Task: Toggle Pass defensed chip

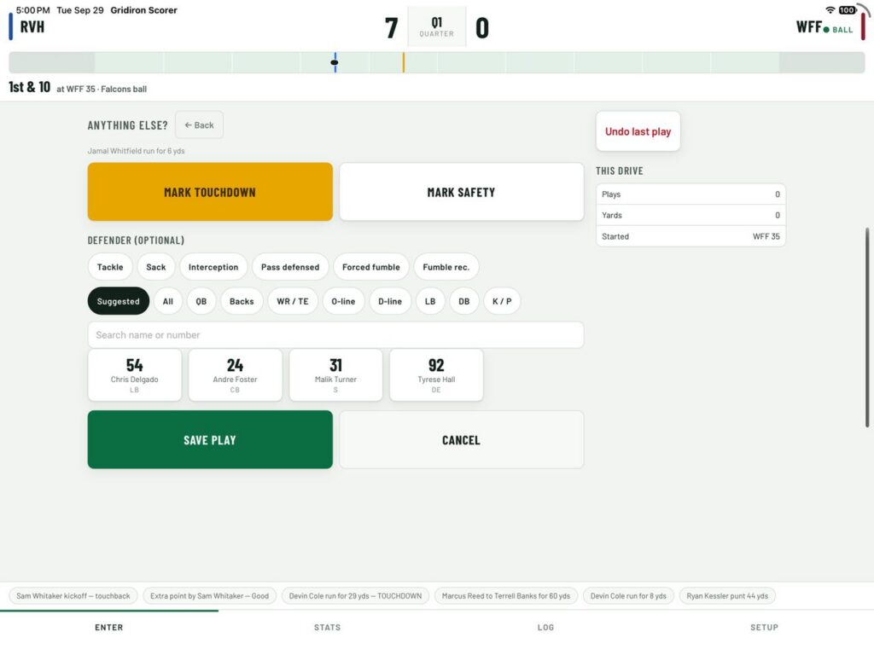Action: [x=290, y=267]
